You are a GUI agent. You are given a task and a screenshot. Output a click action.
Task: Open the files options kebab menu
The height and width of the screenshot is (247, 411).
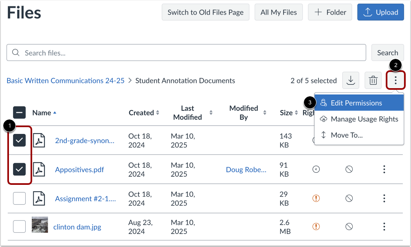[x=395, y=80]
